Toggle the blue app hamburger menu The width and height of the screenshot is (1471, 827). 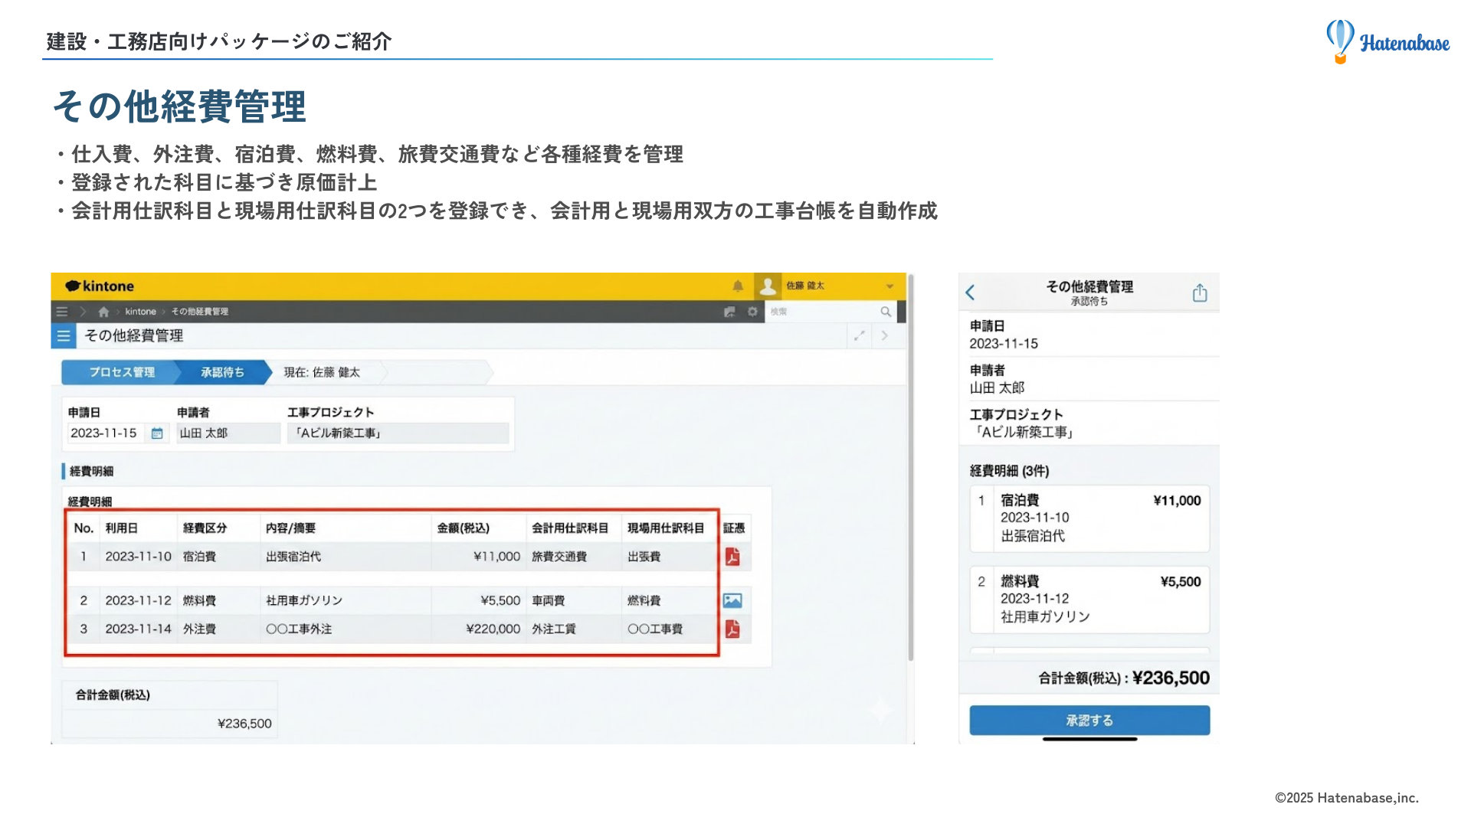tap(64, 335)
